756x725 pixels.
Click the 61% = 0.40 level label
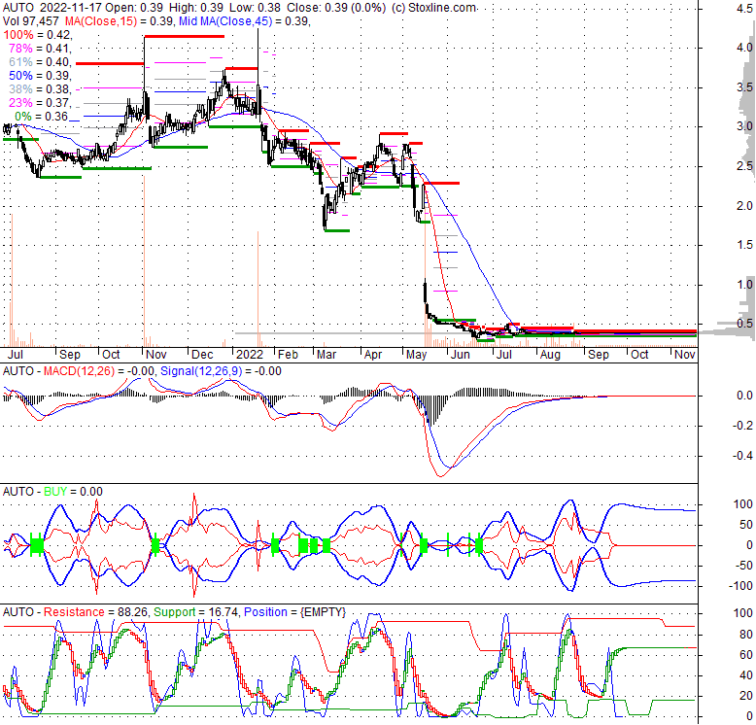point(40,61)
